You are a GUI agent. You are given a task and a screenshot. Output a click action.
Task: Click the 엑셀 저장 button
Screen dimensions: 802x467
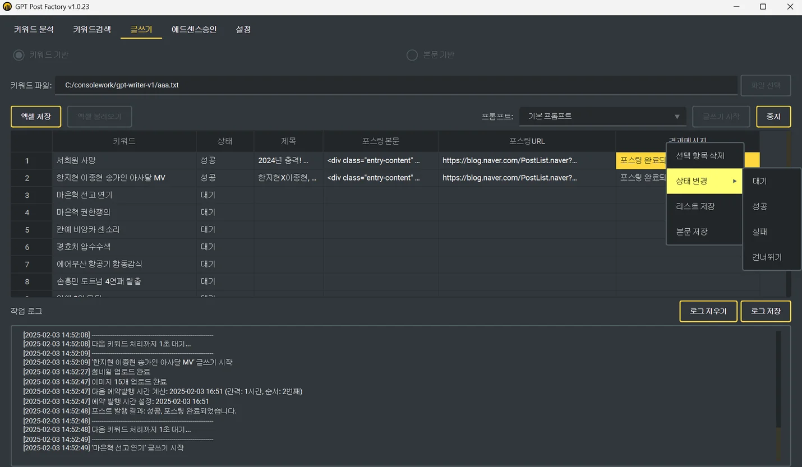(x=36, y=117)
